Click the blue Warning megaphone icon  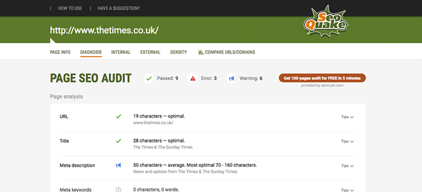(232, 79)
